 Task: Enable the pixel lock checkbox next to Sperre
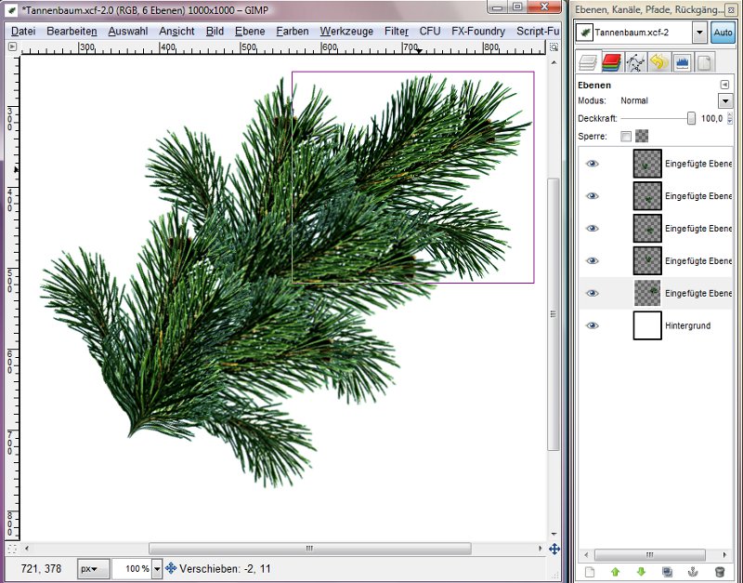pos(626,137)
